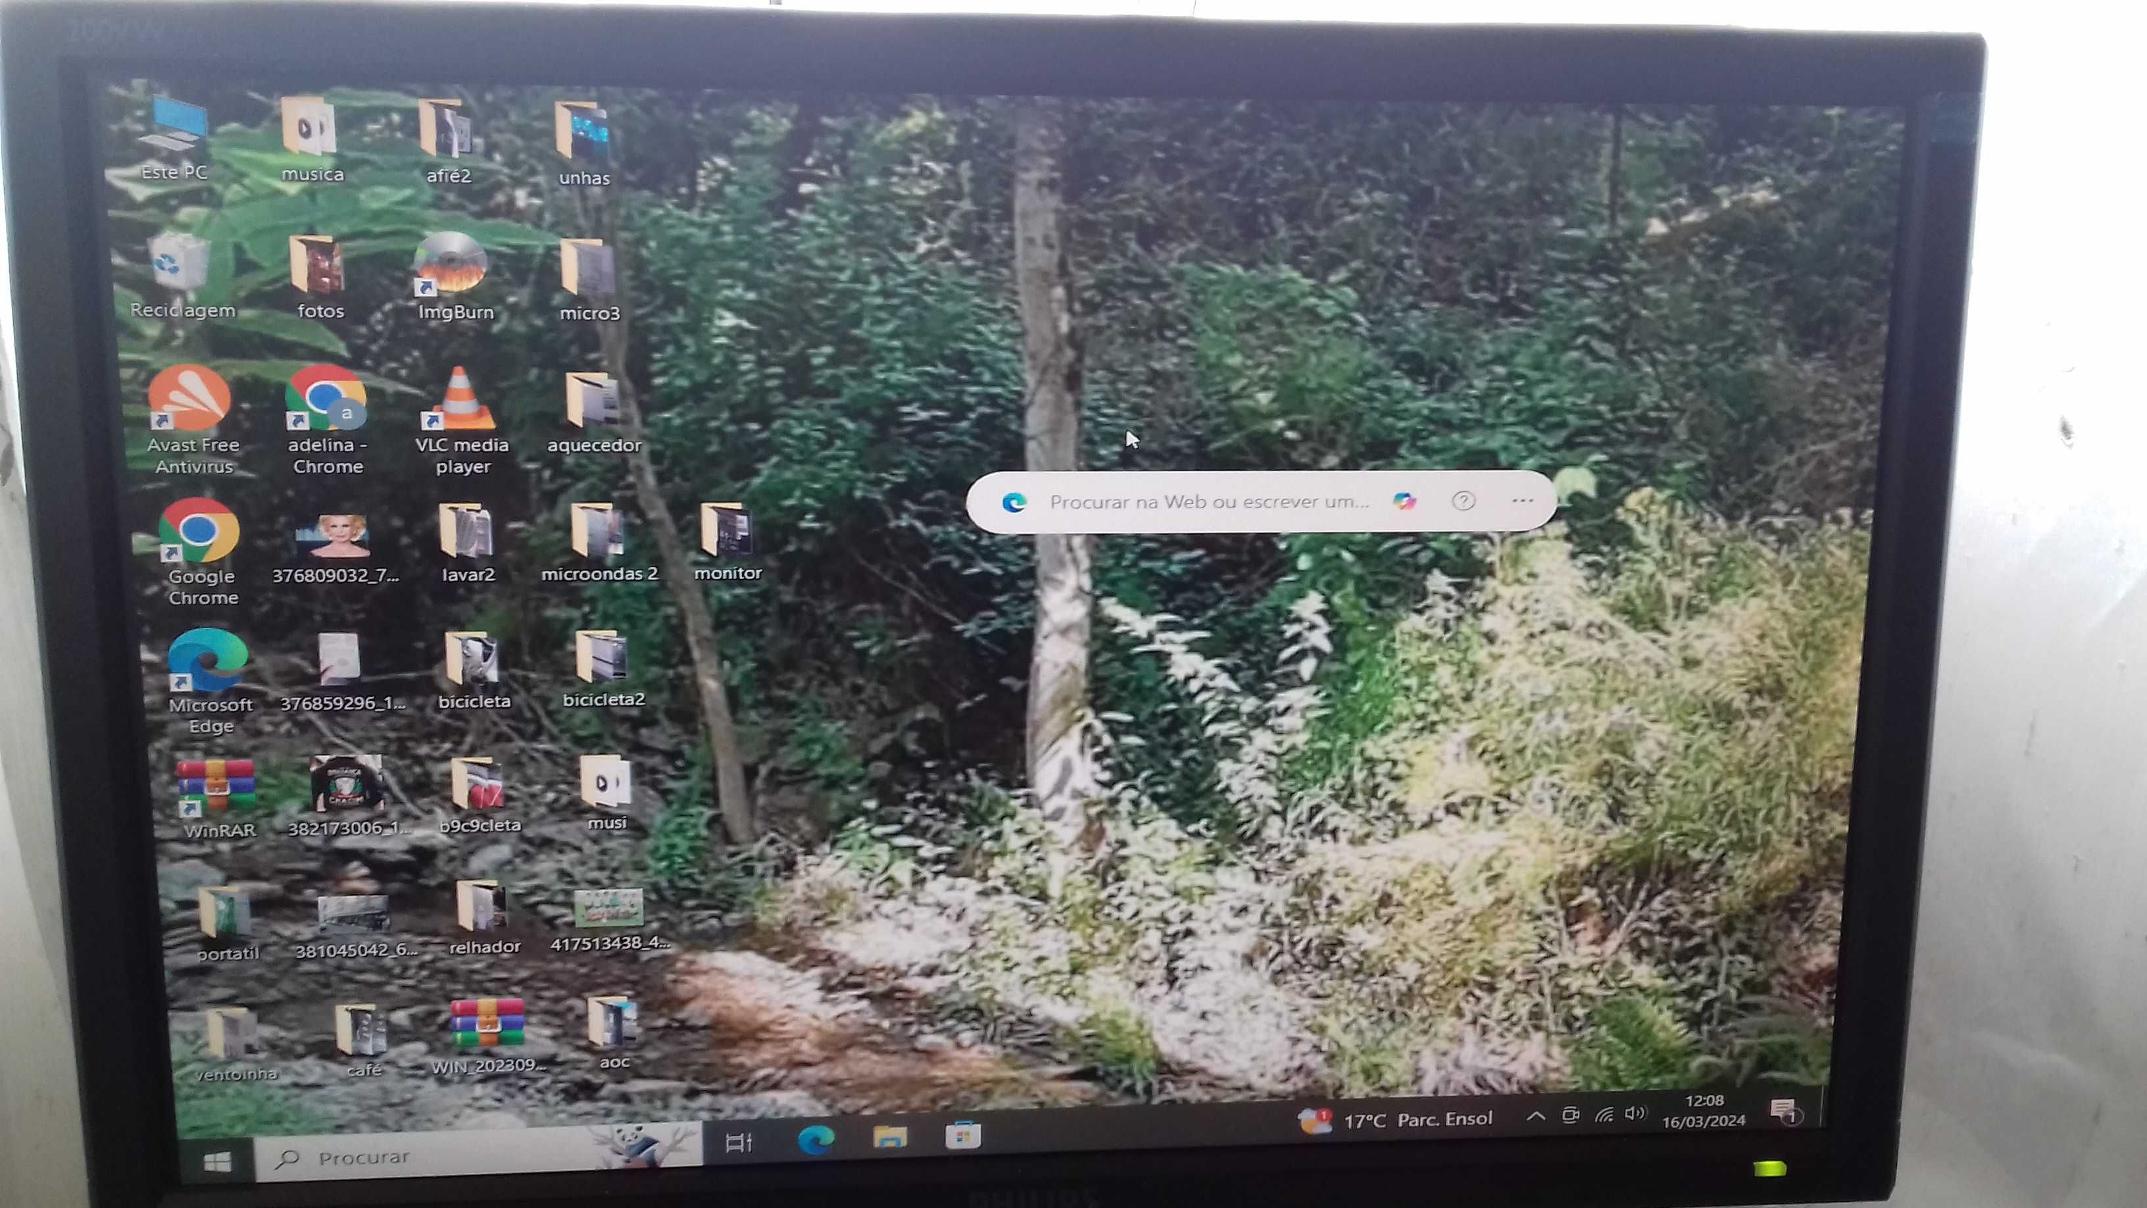Viewport: 2147px width, 1208px height.
Task: Open the 17°C weather widget
Action: click(1394, 1120)
